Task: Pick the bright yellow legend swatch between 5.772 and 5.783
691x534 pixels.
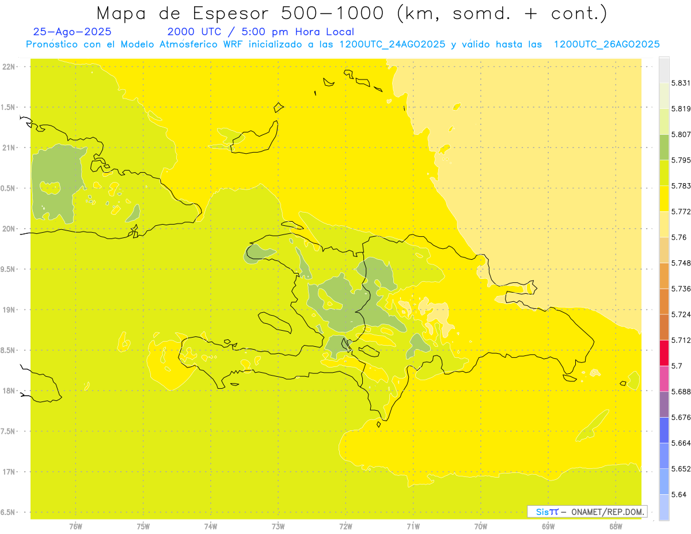Action: pos(664,199)
